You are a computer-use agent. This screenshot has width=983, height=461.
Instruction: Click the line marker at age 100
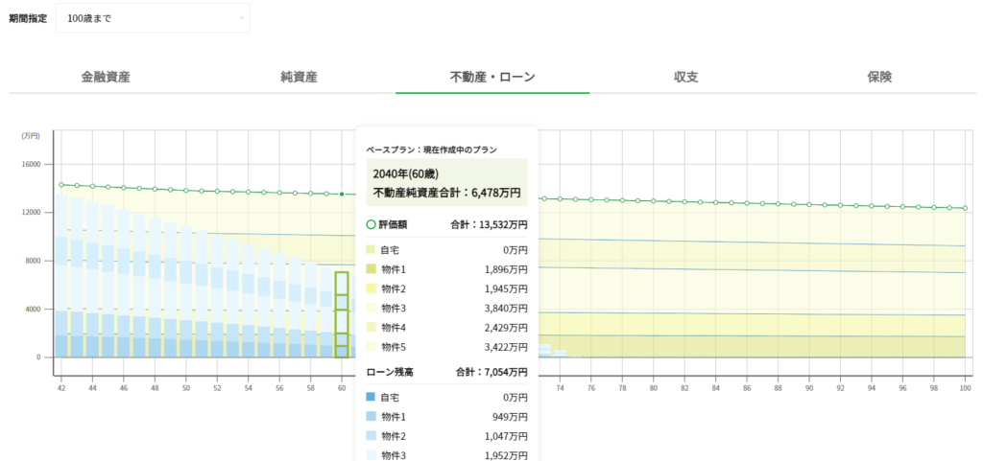click(965, 208)
